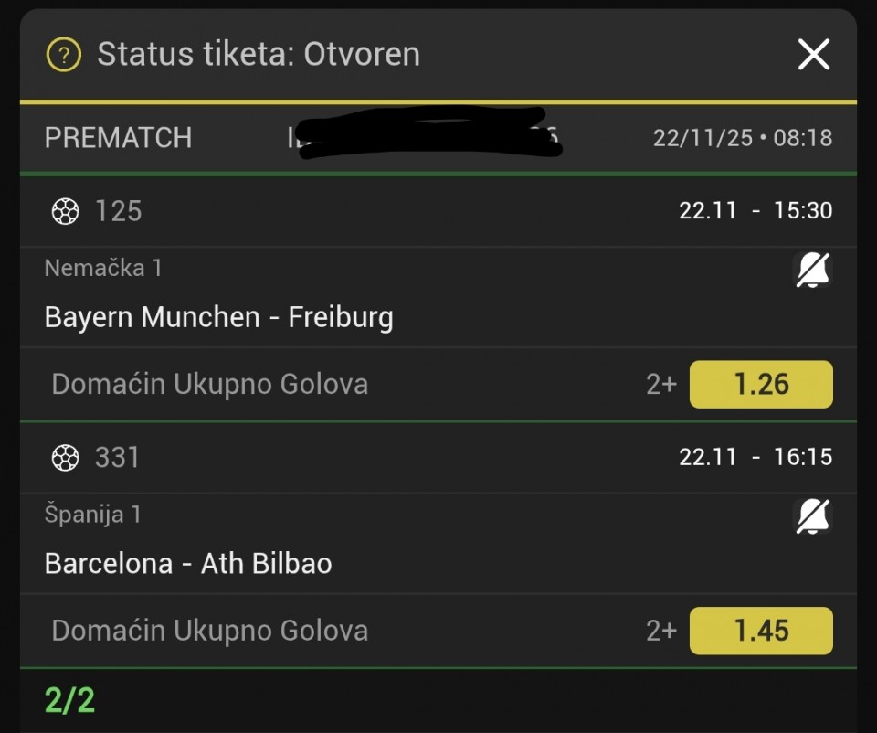Click the 16:15 kickoff time
Screen dimensions: 877x733
click(x=803, y=457)
